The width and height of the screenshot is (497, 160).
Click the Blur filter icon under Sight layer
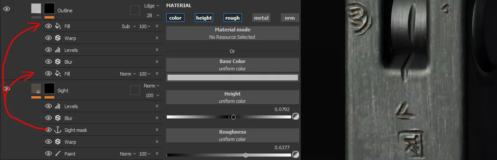click(58, 118)
